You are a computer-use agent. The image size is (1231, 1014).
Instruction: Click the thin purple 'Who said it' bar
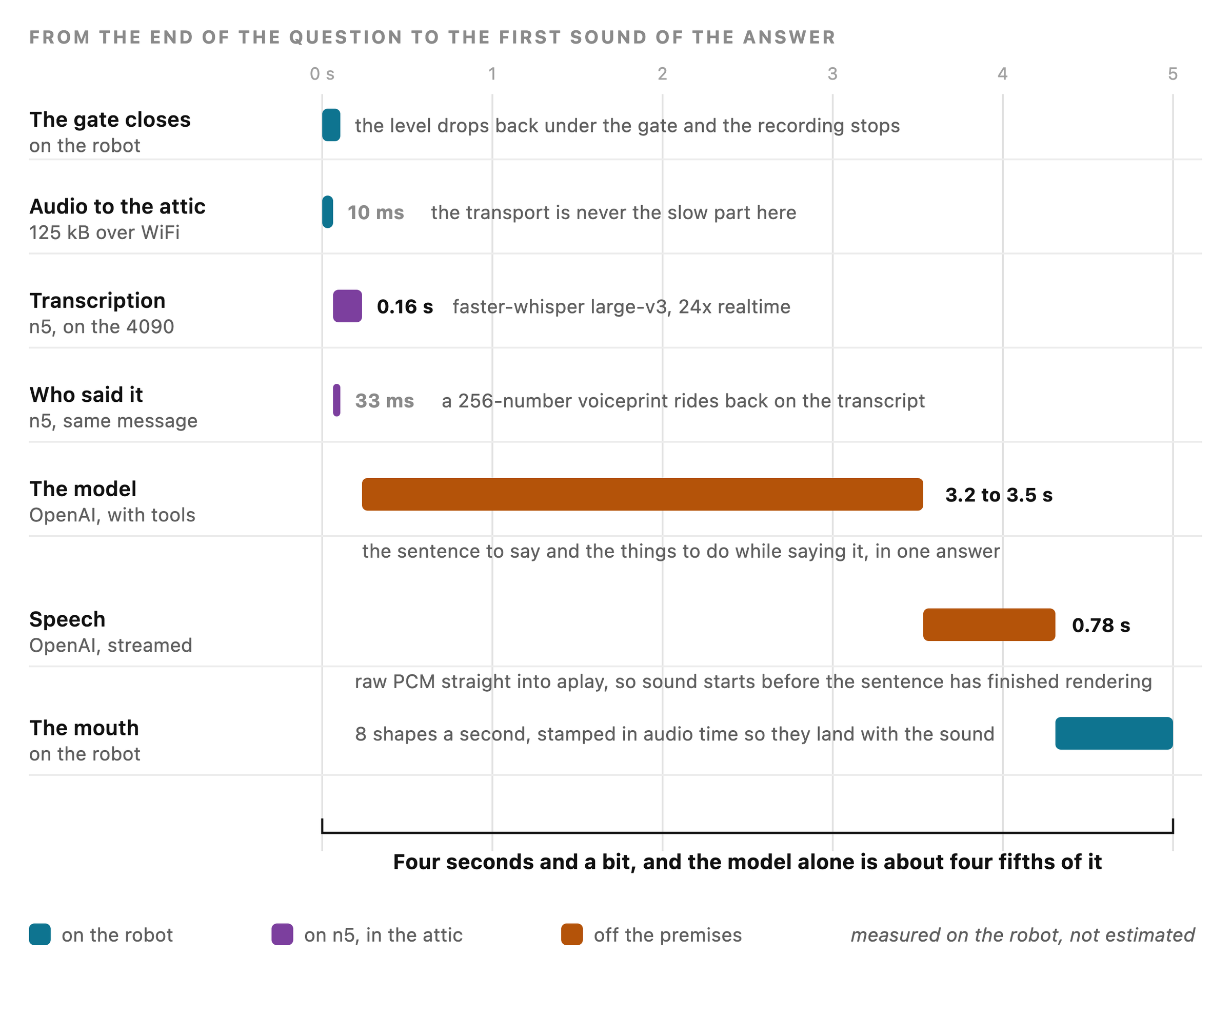[337, 400]
